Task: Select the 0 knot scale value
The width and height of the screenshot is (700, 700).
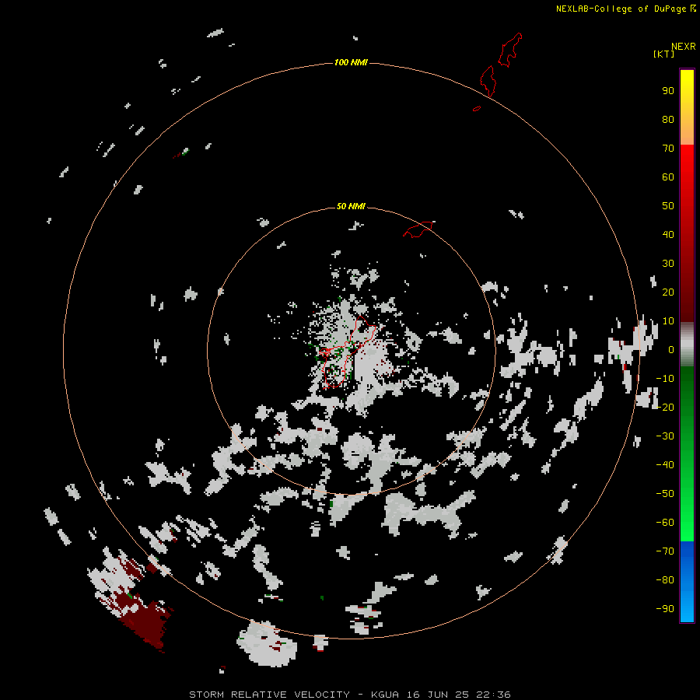Action: click(x=671, y=349)
